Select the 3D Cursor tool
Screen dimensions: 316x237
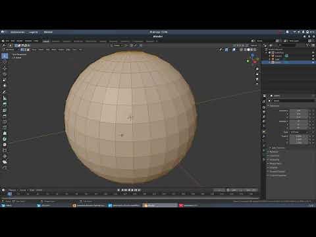tap(5, 63)
